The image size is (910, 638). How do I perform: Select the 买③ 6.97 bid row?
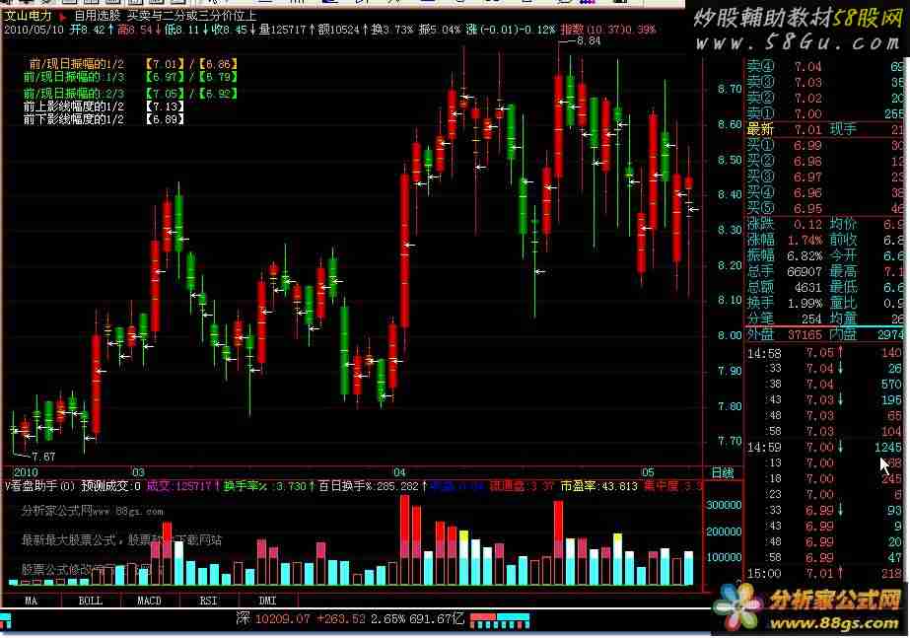pos(825,177)
